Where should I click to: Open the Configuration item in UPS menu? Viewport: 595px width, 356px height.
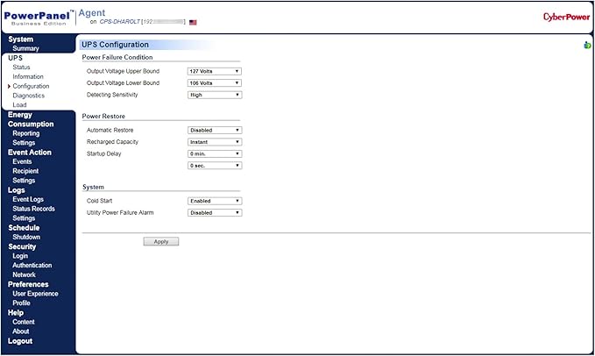31,86
